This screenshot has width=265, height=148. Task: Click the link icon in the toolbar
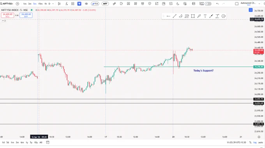(87, 4)
